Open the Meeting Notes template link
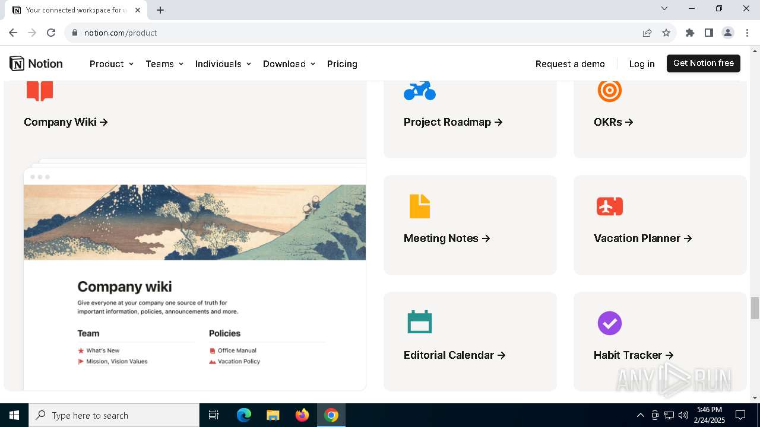This screenshot has width=760, height=427. tap(447, 238)
